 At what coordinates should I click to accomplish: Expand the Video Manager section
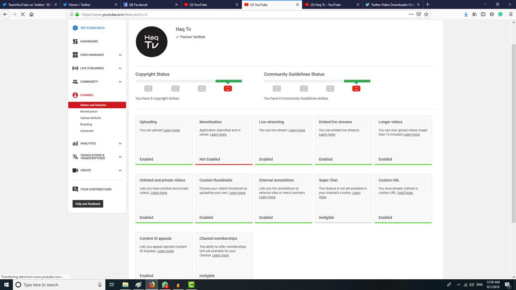120,55
